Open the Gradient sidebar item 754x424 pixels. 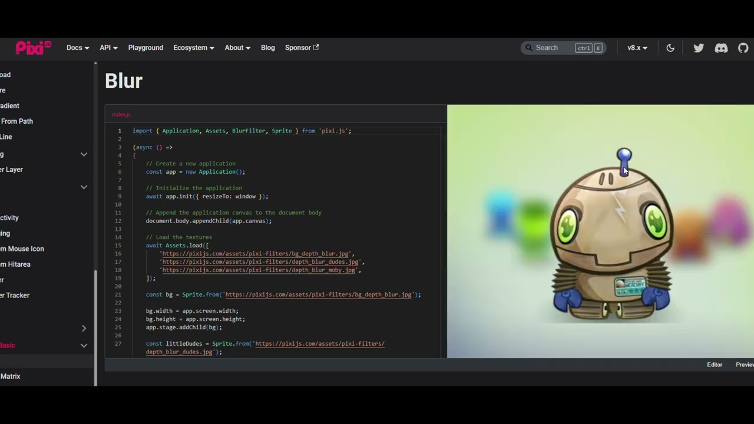10,106
